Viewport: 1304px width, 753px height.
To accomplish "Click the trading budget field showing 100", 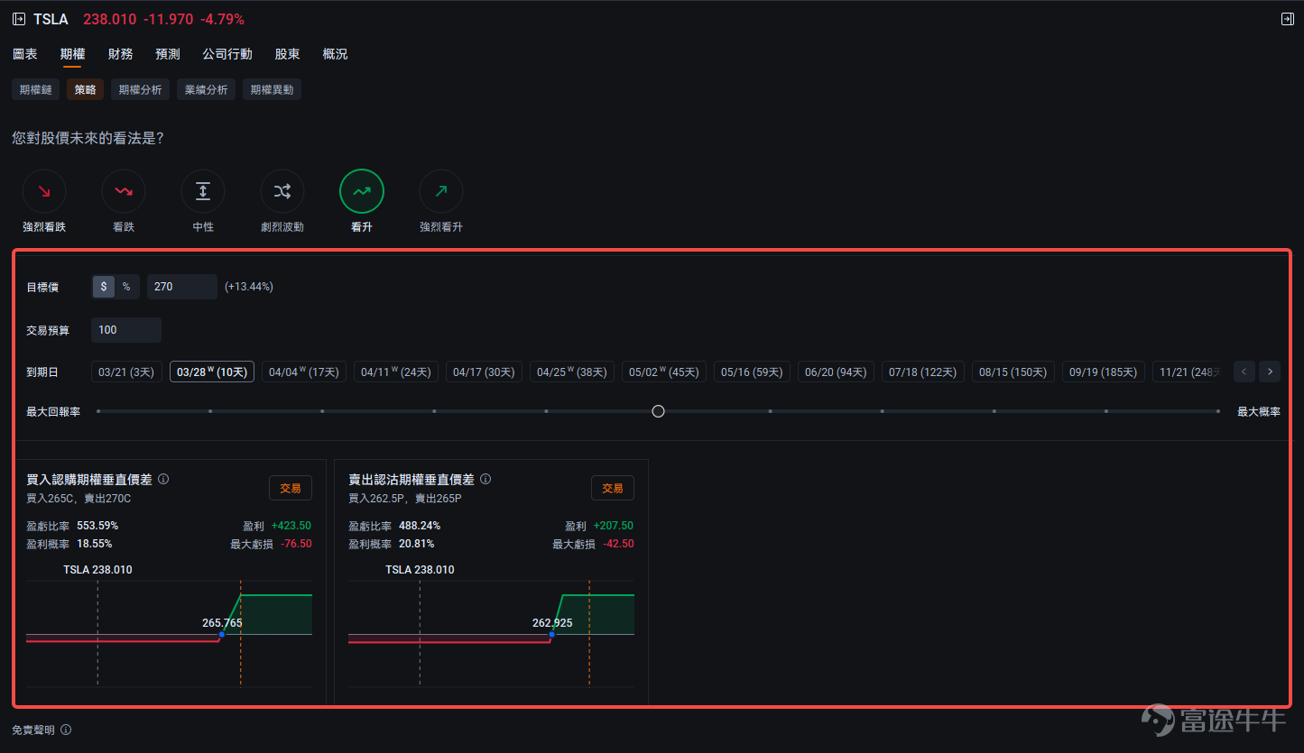I will click(x=126, y=330).
